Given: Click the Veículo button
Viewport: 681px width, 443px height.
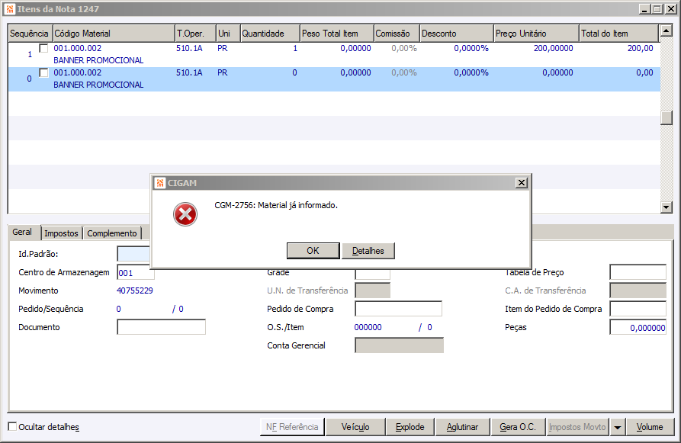Looking at the screenshot, I should coord(355,427).
